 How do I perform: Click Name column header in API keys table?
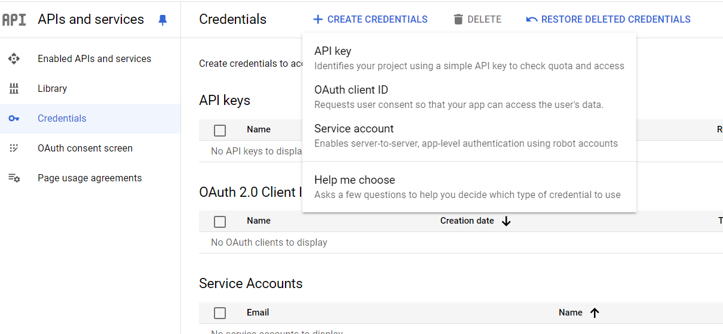coord(259,129)
